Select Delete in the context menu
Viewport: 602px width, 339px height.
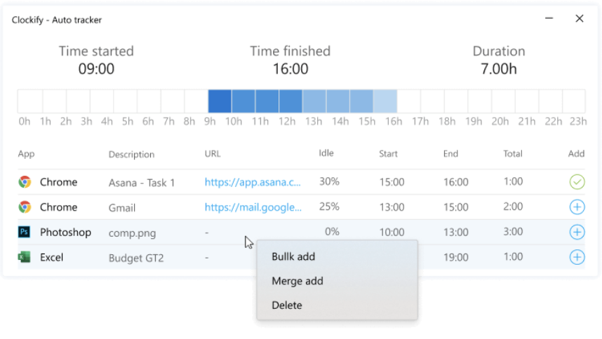pos(287,305)
